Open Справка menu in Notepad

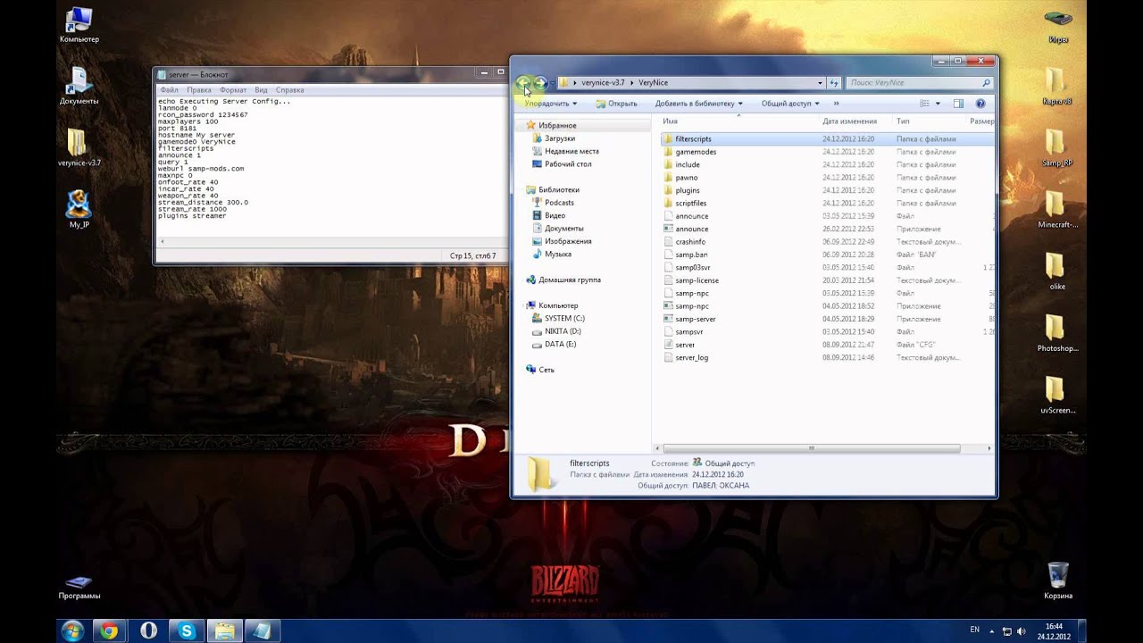(290, 90)
